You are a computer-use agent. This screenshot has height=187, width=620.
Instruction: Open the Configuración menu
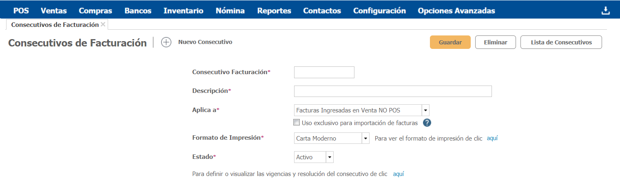coord(379,11)
